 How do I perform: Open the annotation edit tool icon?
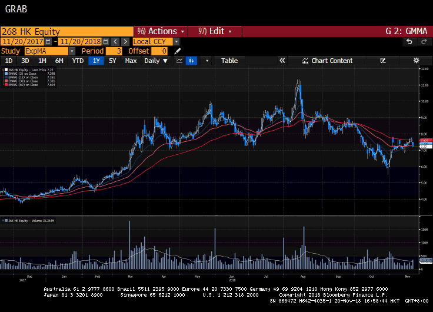[x=383, y=61]
